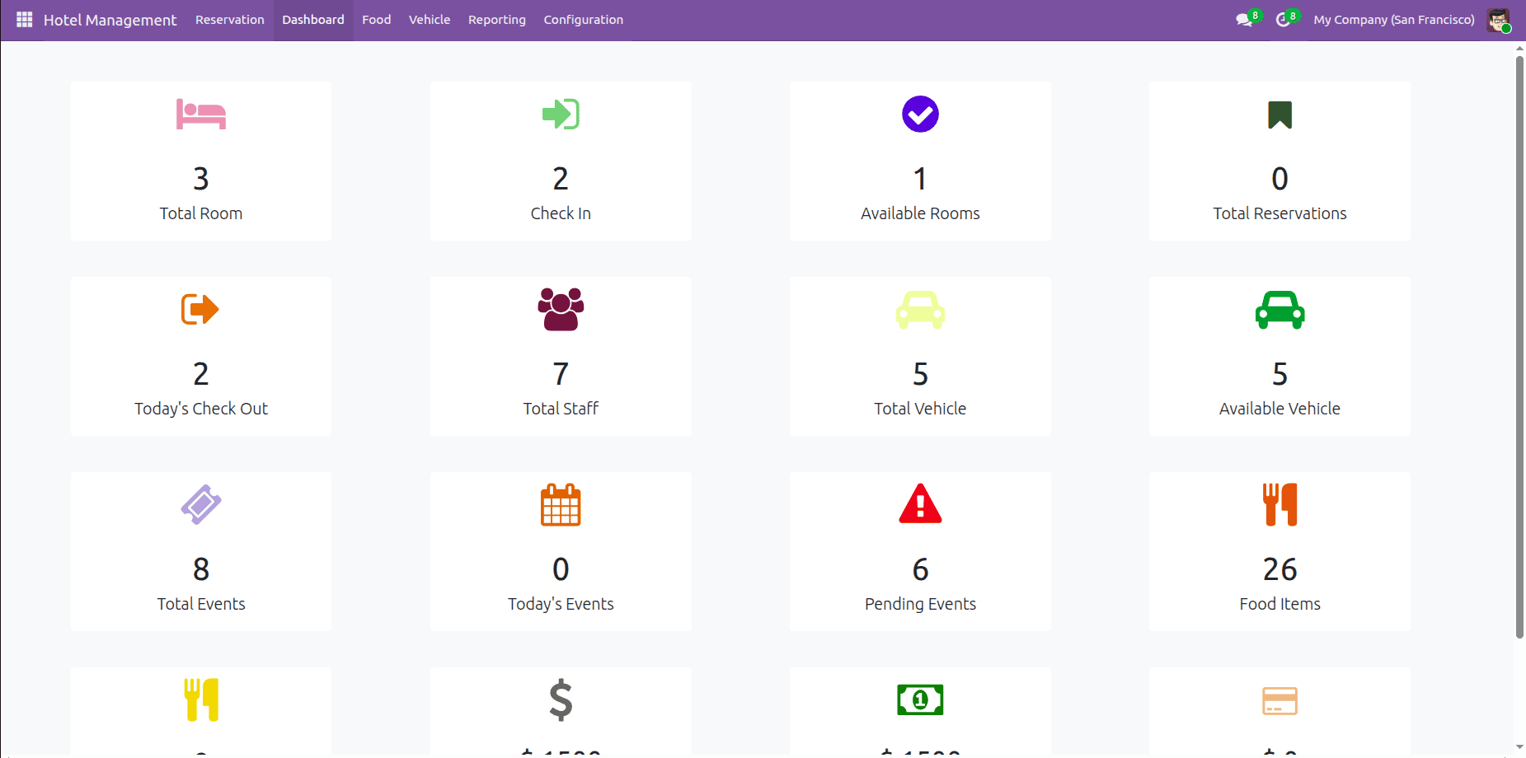Click the orange Check Out arrow icon

click(200, 310)
